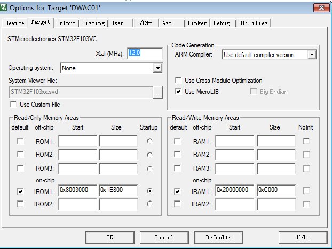Click the Defaults button
Viewport: 332px width, 249px height.
(218, 238)
